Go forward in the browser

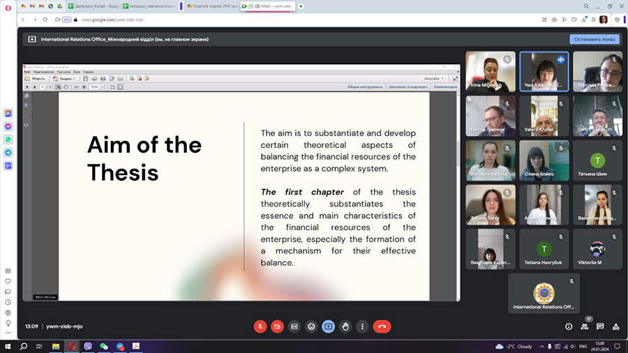(x=35, y=20)
